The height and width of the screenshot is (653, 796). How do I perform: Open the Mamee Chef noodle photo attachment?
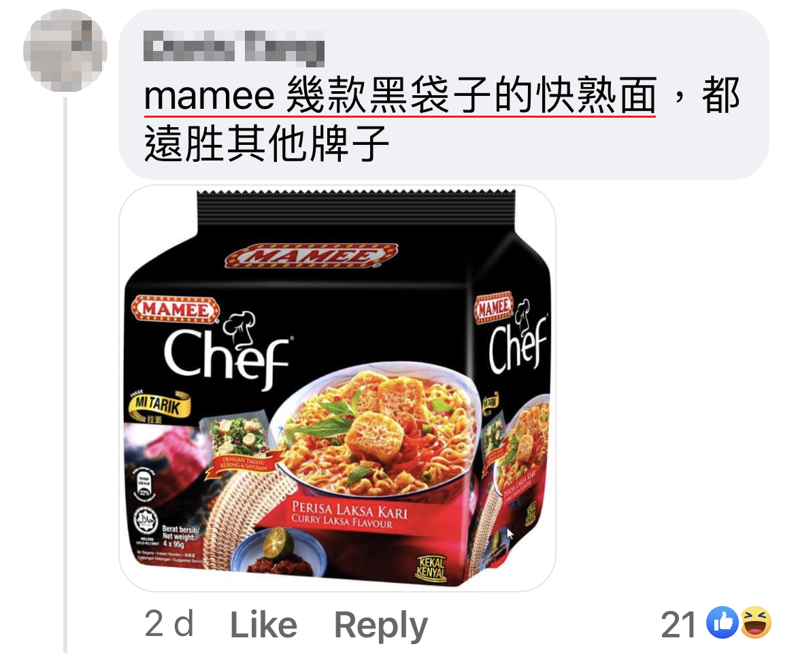337,388
